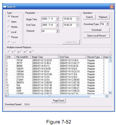
Task: Tick channel 3 playback checkbox
Action: [x=21, y=52]
